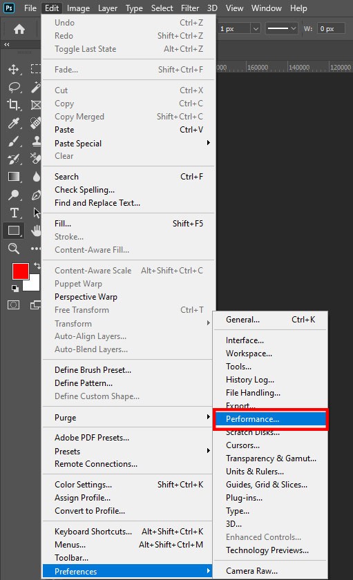Select the Zoom magnifier tool
The width and height of the screenshot is (353, 580).
pos(14,248)
